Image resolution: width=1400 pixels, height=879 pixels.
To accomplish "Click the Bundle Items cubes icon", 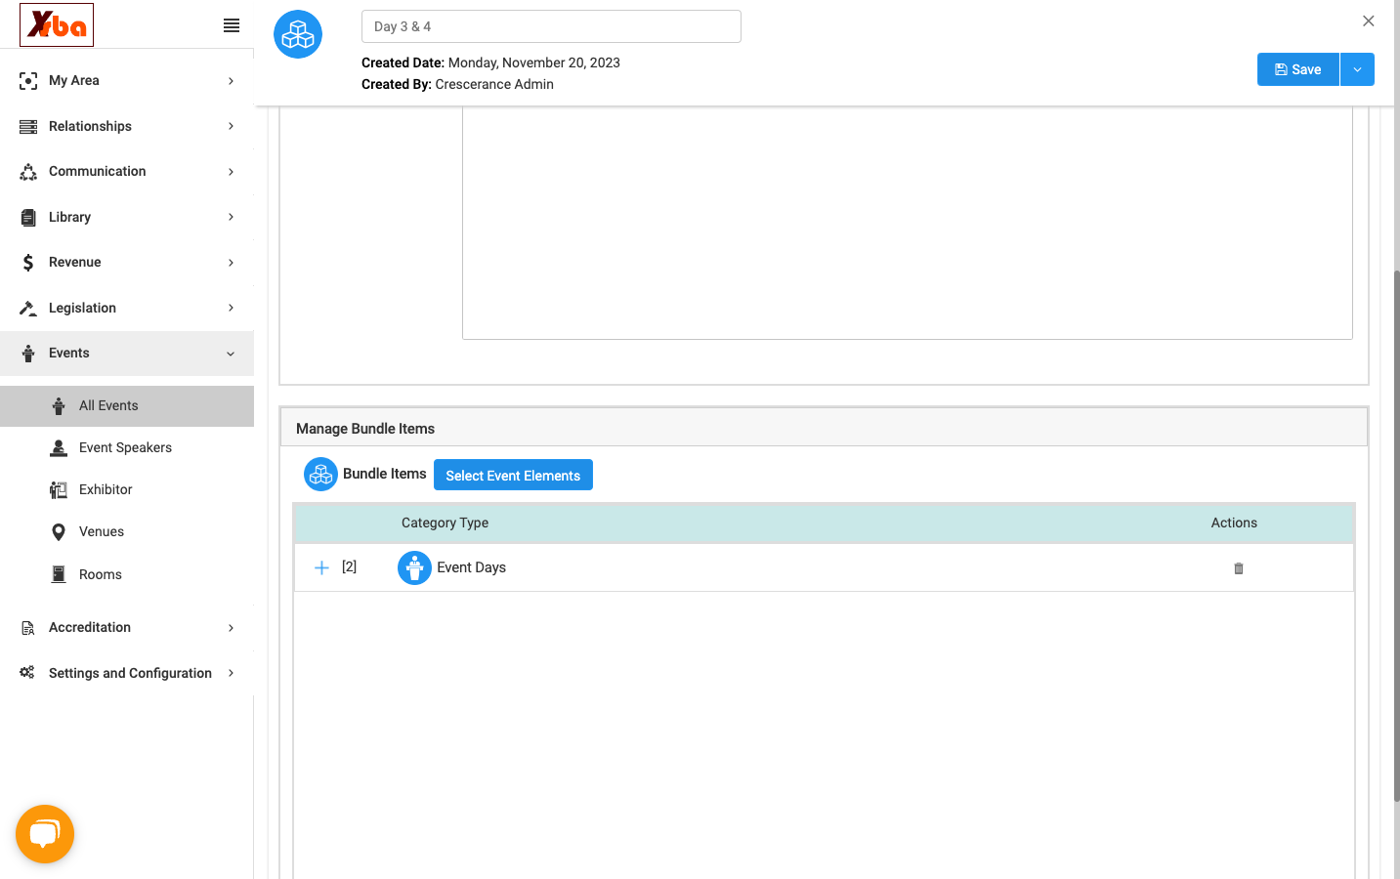I will click(320, 475).
